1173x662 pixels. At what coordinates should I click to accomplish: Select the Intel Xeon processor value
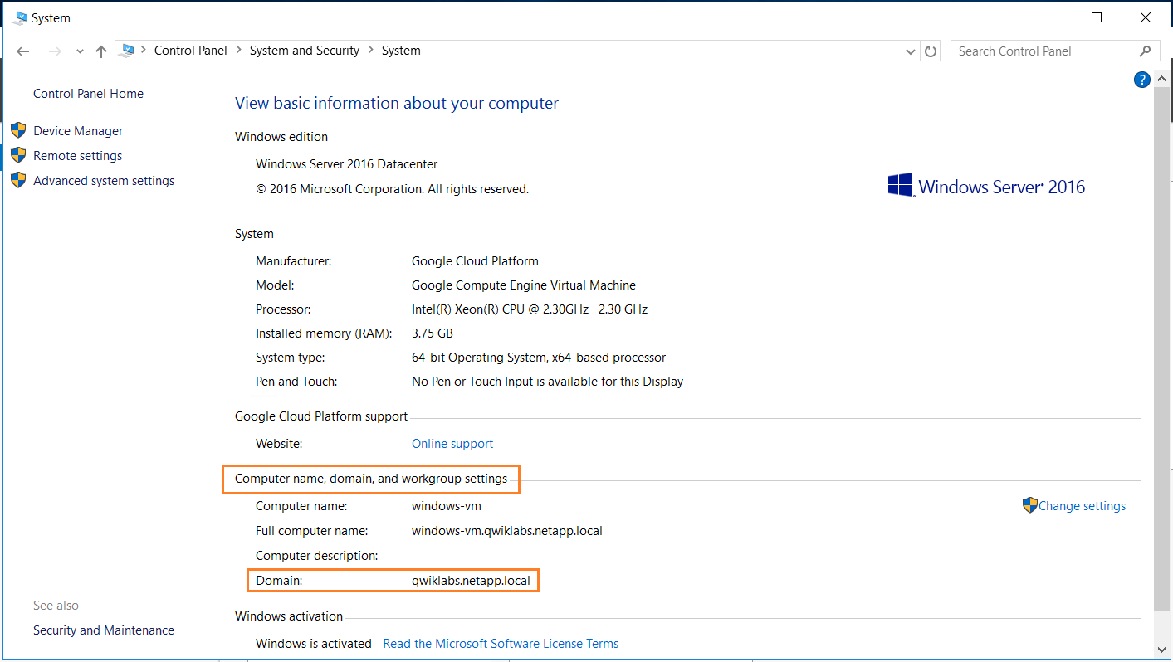click(x=530, y=309)
